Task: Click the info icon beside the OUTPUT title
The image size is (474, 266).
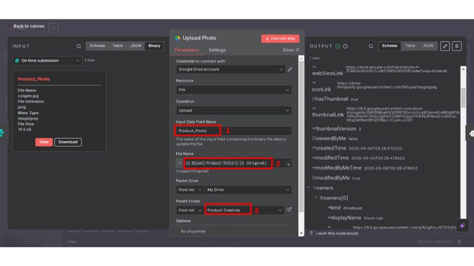Action: tap(345, 46)
